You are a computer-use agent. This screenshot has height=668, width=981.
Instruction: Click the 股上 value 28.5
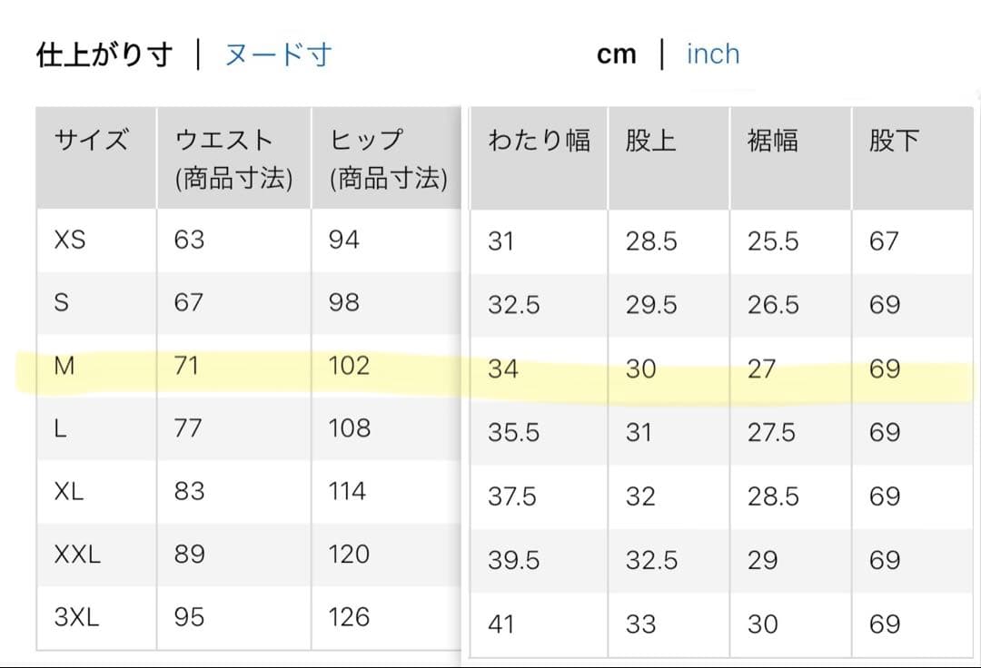coord(651,241)
